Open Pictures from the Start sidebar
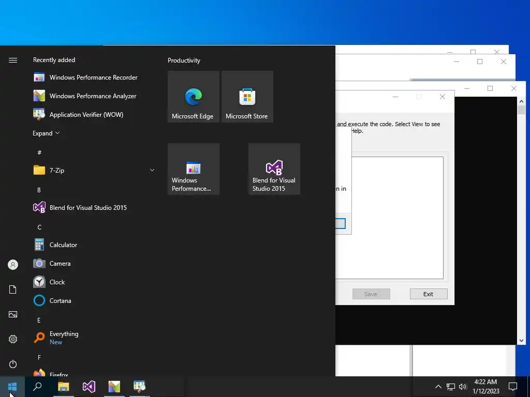 pyautogui.click(x=13, y=314)
